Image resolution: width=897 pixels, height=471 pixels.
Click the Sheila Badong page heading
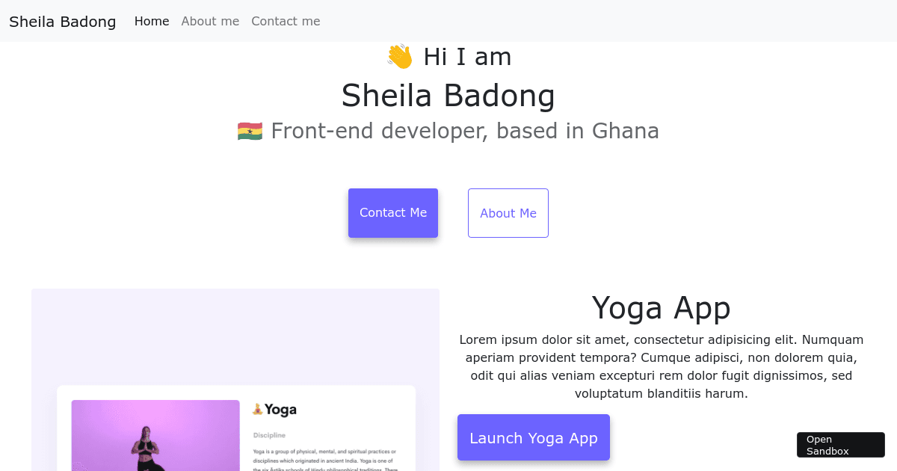click(449, 96)
